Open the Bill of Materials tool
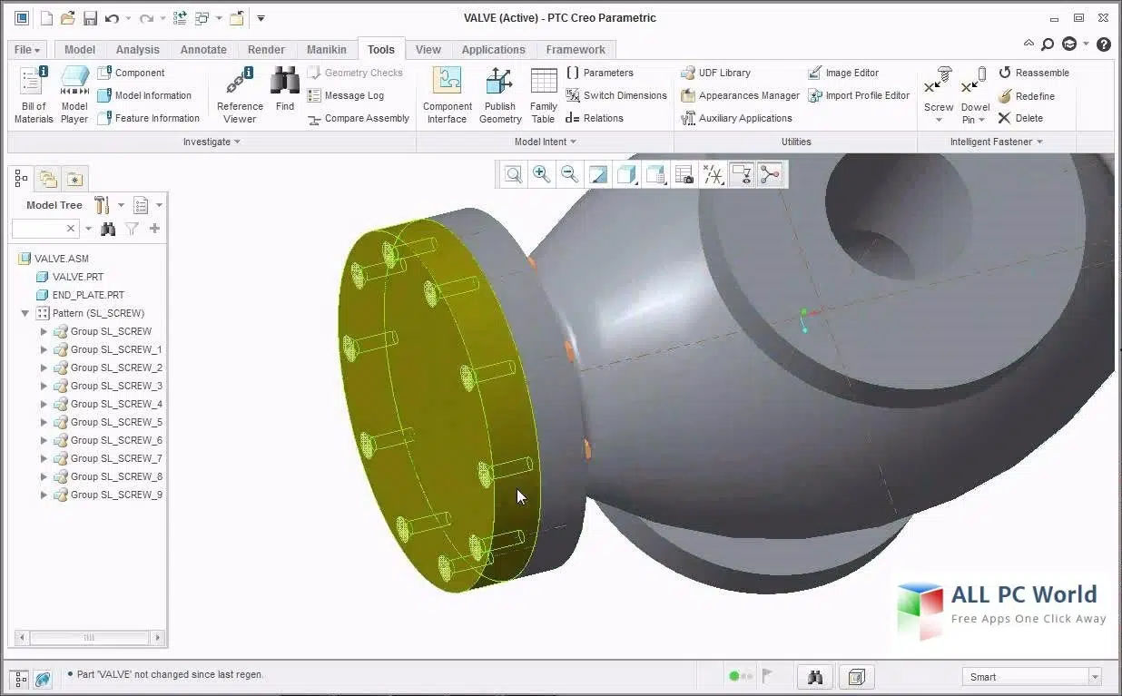The height and width of the screenshot is (696, 1122). point(33,91)
